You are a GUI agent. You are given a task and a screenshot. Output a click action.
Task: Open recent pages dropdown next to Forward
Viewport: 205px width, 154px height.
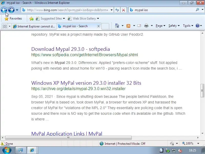point(17,10)
